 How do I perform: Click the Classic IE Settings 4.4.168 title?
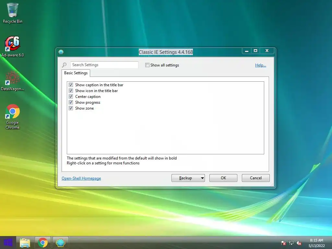click(x=166, y=52)
